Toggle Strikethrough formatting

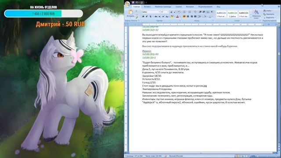(156, 17)
